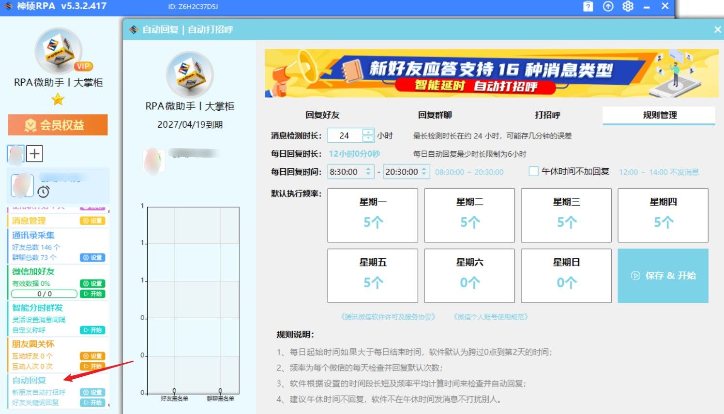Add a new account with the plus icon
724x414 pixels.
34,153
